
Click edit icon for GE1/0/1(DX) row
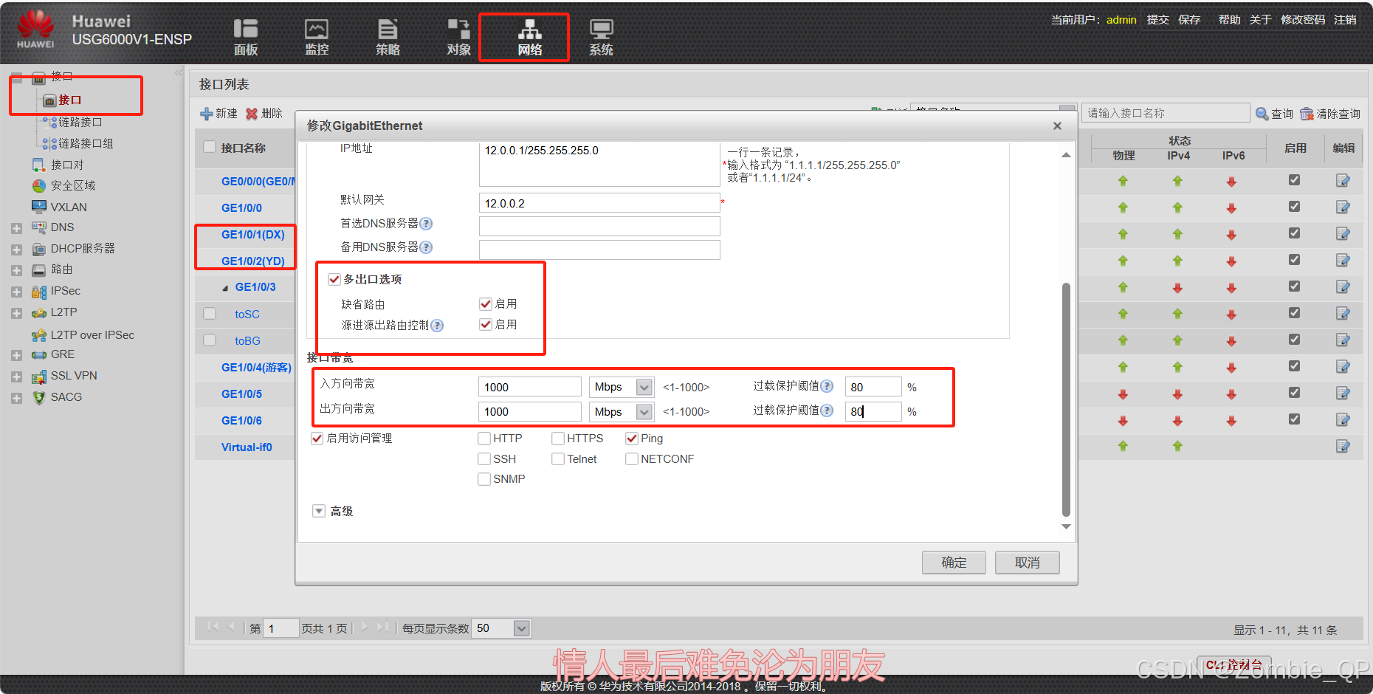pyautogui.click(x=1343, y=234)
